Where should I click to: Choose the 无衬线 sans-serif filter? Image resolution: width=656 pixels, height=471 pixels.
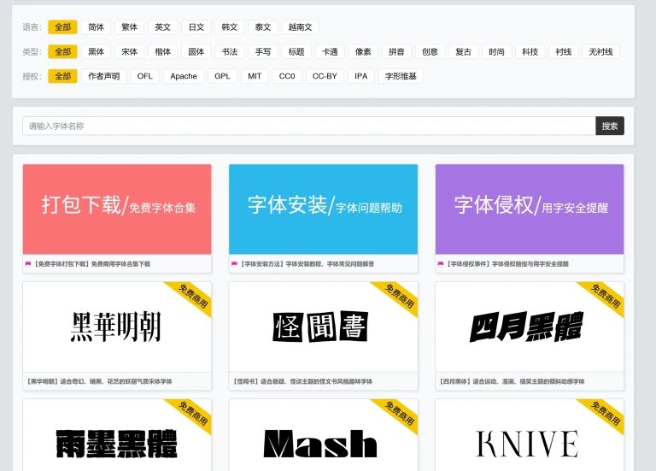(x=600, y=52)
